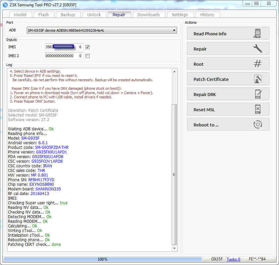View the History tab

click(x=207, y=15)
